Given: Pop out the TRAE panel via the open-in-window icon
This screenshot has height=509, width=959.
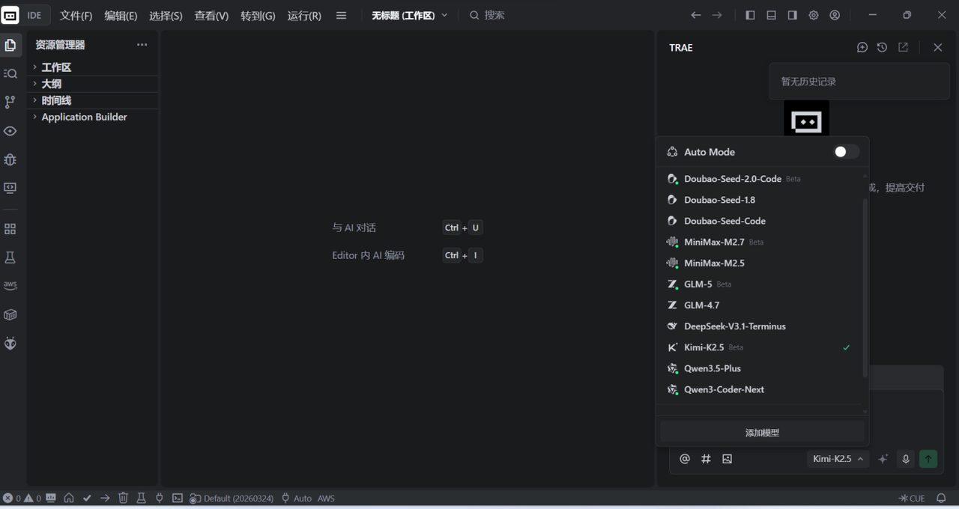Looking at the screenshot, I should pos(904,47).
